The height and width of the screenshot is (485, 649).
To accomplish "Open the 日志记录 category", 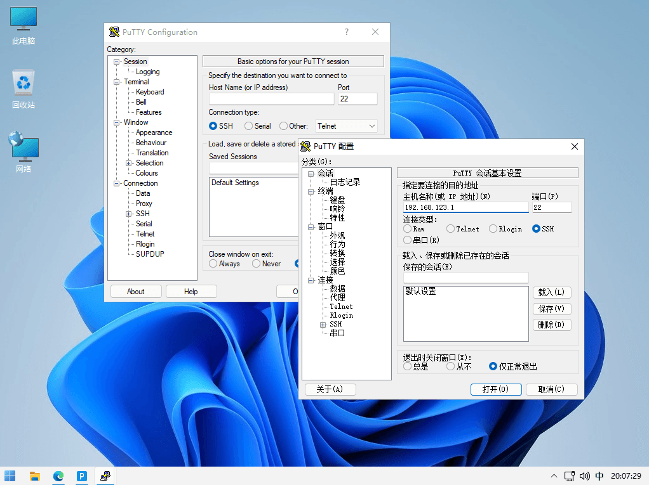I will 345,182.
